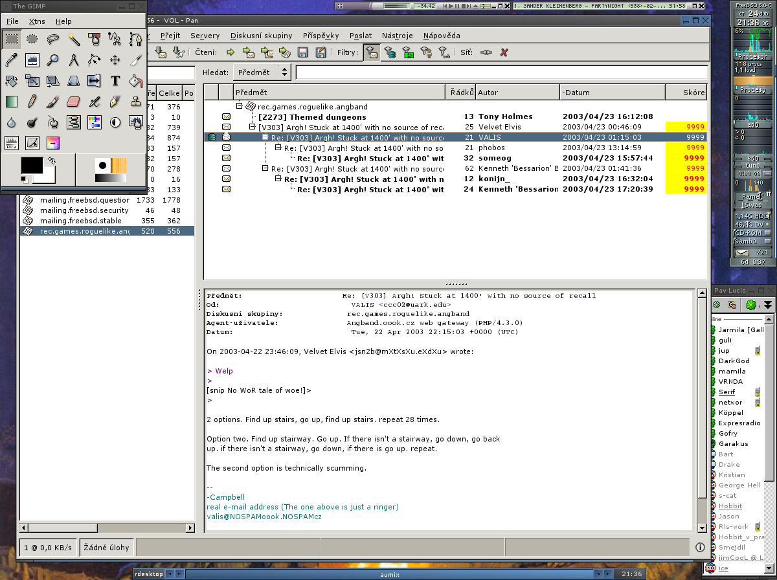
Task: Activate the Clone stamp tool
Action: point(135,102)
